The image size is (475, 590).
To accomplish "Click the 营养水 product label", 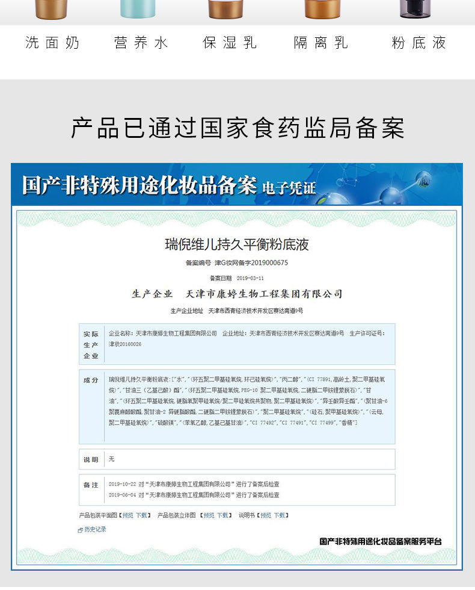I will point(141,43).
